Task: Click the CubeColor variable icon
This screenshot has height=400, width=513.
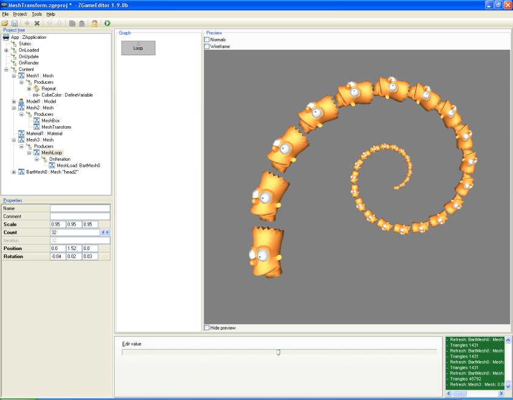Action: click(36, 95)
